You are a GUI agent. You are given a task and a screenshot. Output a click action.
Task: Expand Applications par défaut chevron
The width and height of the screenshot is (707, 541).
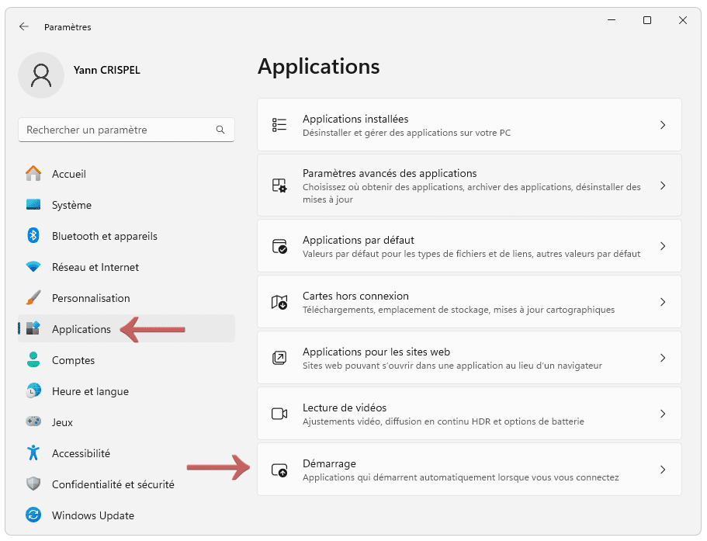tap(662, 246)
